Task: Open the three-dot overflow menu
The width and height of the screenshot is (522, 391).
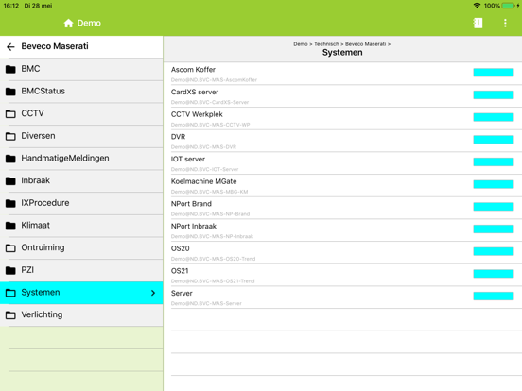Action: (505, 23)
